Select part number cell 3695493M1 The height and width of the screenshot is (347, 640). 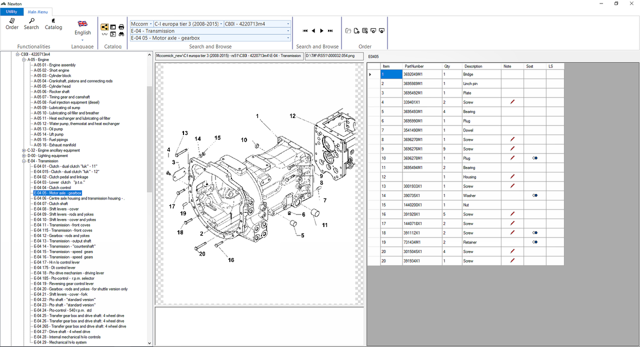(x=422, y=111)
